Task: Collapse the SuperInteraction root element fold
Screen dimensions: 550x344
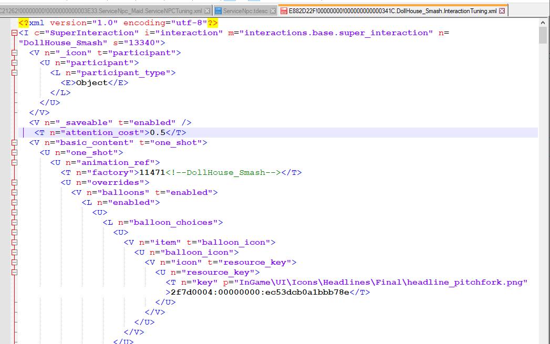Action: (x=14, y=33)
